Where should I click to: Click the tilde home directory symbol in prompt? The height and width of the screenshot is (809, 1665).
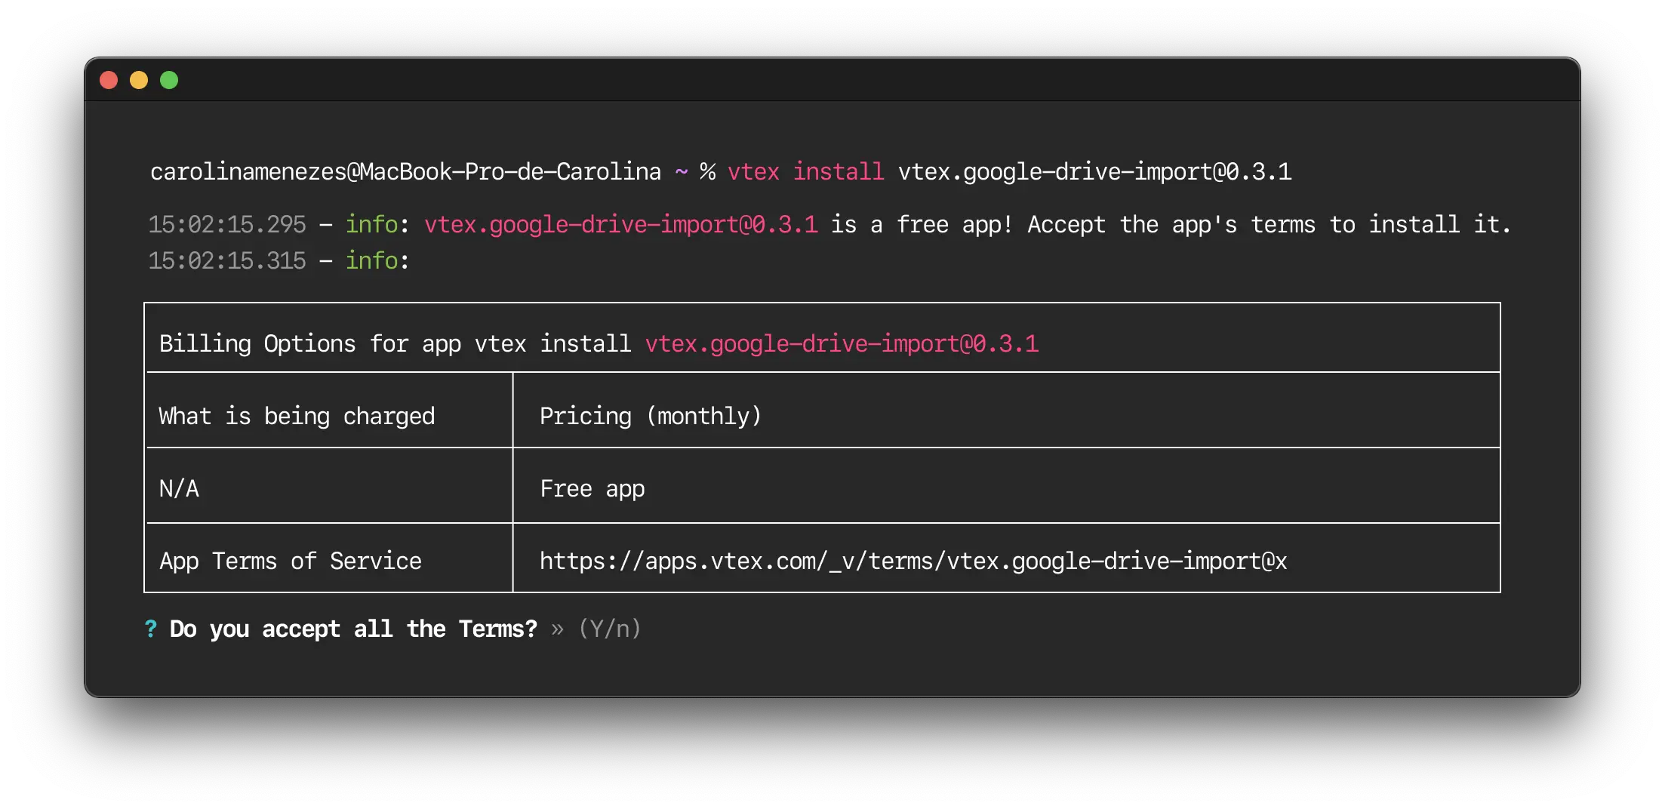679,171
